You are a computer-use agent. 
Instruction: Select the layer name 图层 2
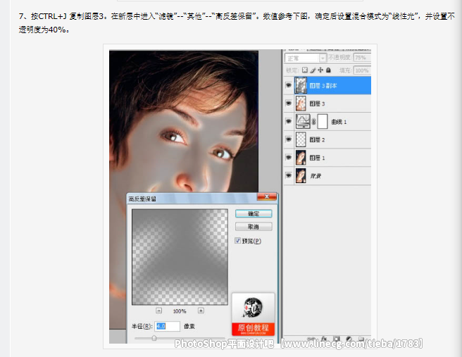(317, 139)
